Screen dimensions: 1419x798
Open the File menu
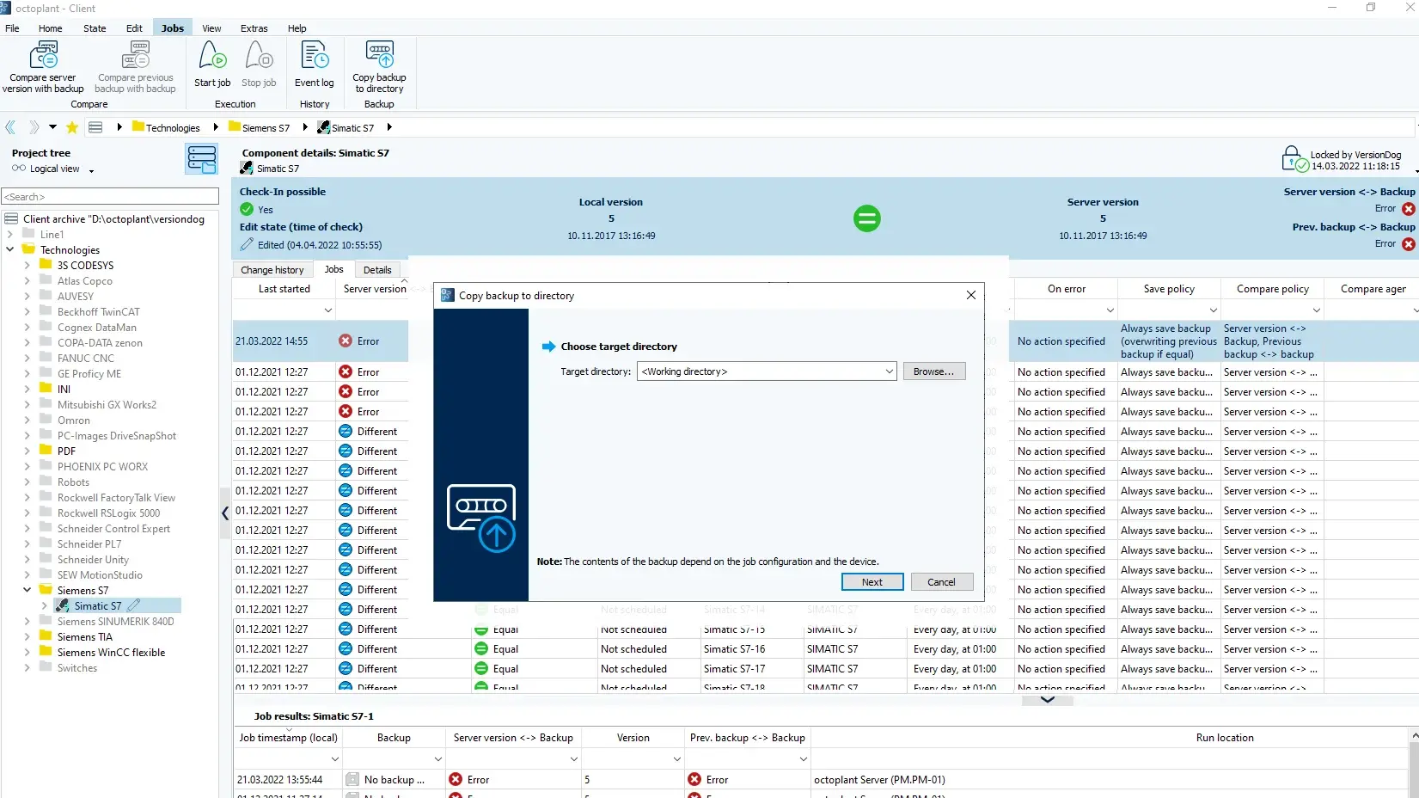(x=12, y=28)
